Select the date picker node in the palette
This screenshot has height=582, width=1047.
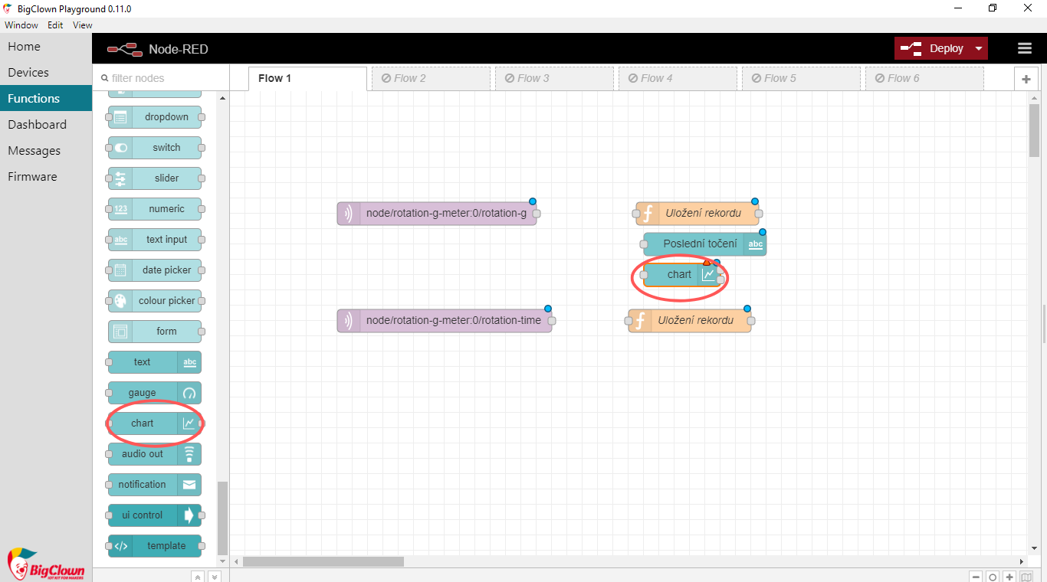point(155,270)
